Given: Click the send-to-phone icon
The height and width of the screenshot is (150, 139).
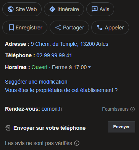Looking at the screenshot, I should [8, 128].
